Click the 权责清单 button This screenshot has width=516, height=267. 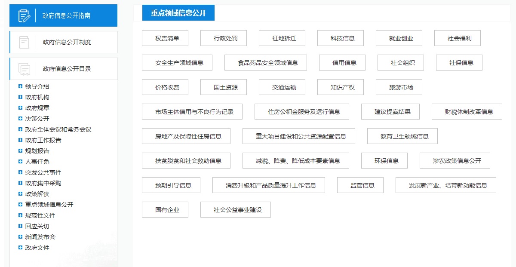click(x=167, y=38)
